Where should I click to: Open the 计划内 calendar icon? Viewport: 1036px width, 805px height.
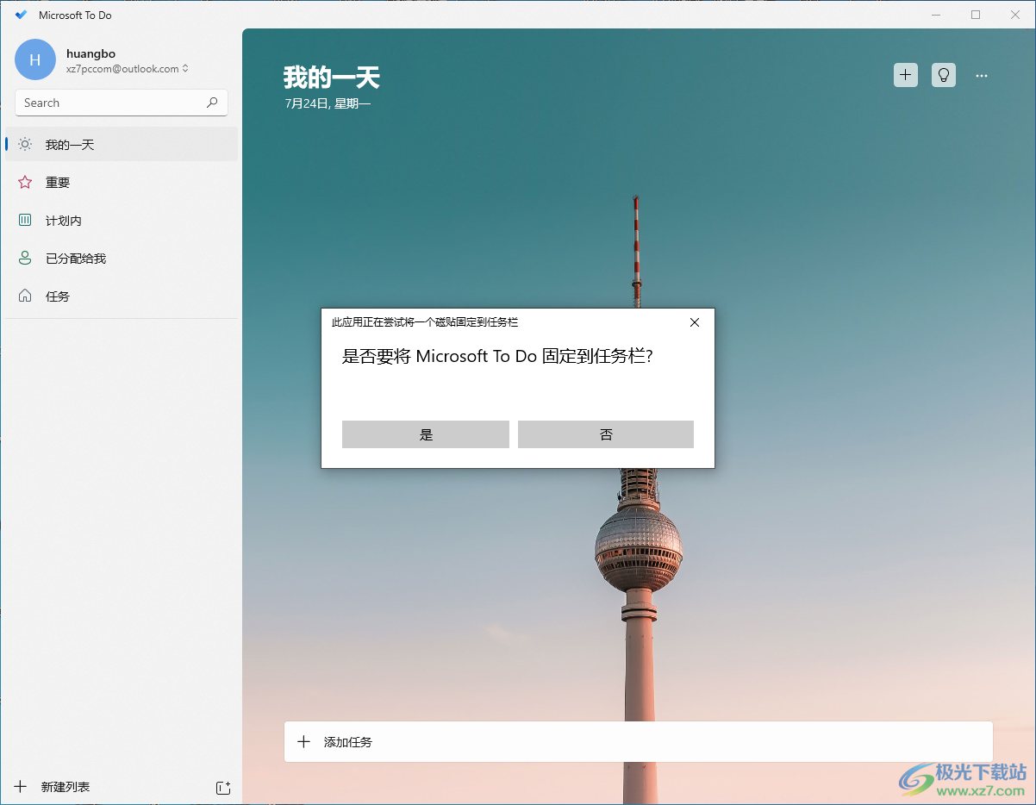[25, 221]
